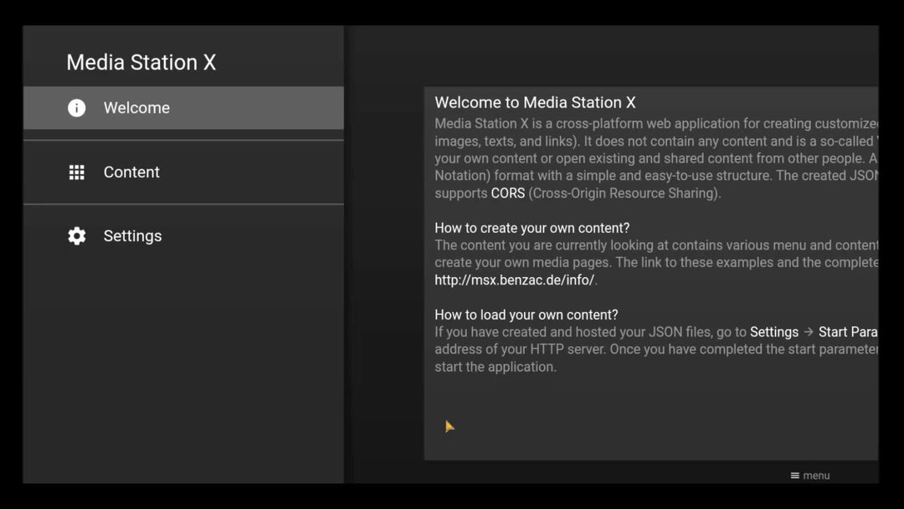Select the Welcome menu item
This screenshot has height=509, width=904.
(x=183, y=108)
